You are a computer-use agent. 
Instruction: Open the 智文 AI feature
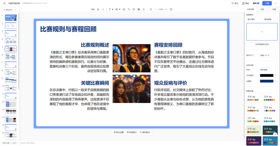click(256, 3)
